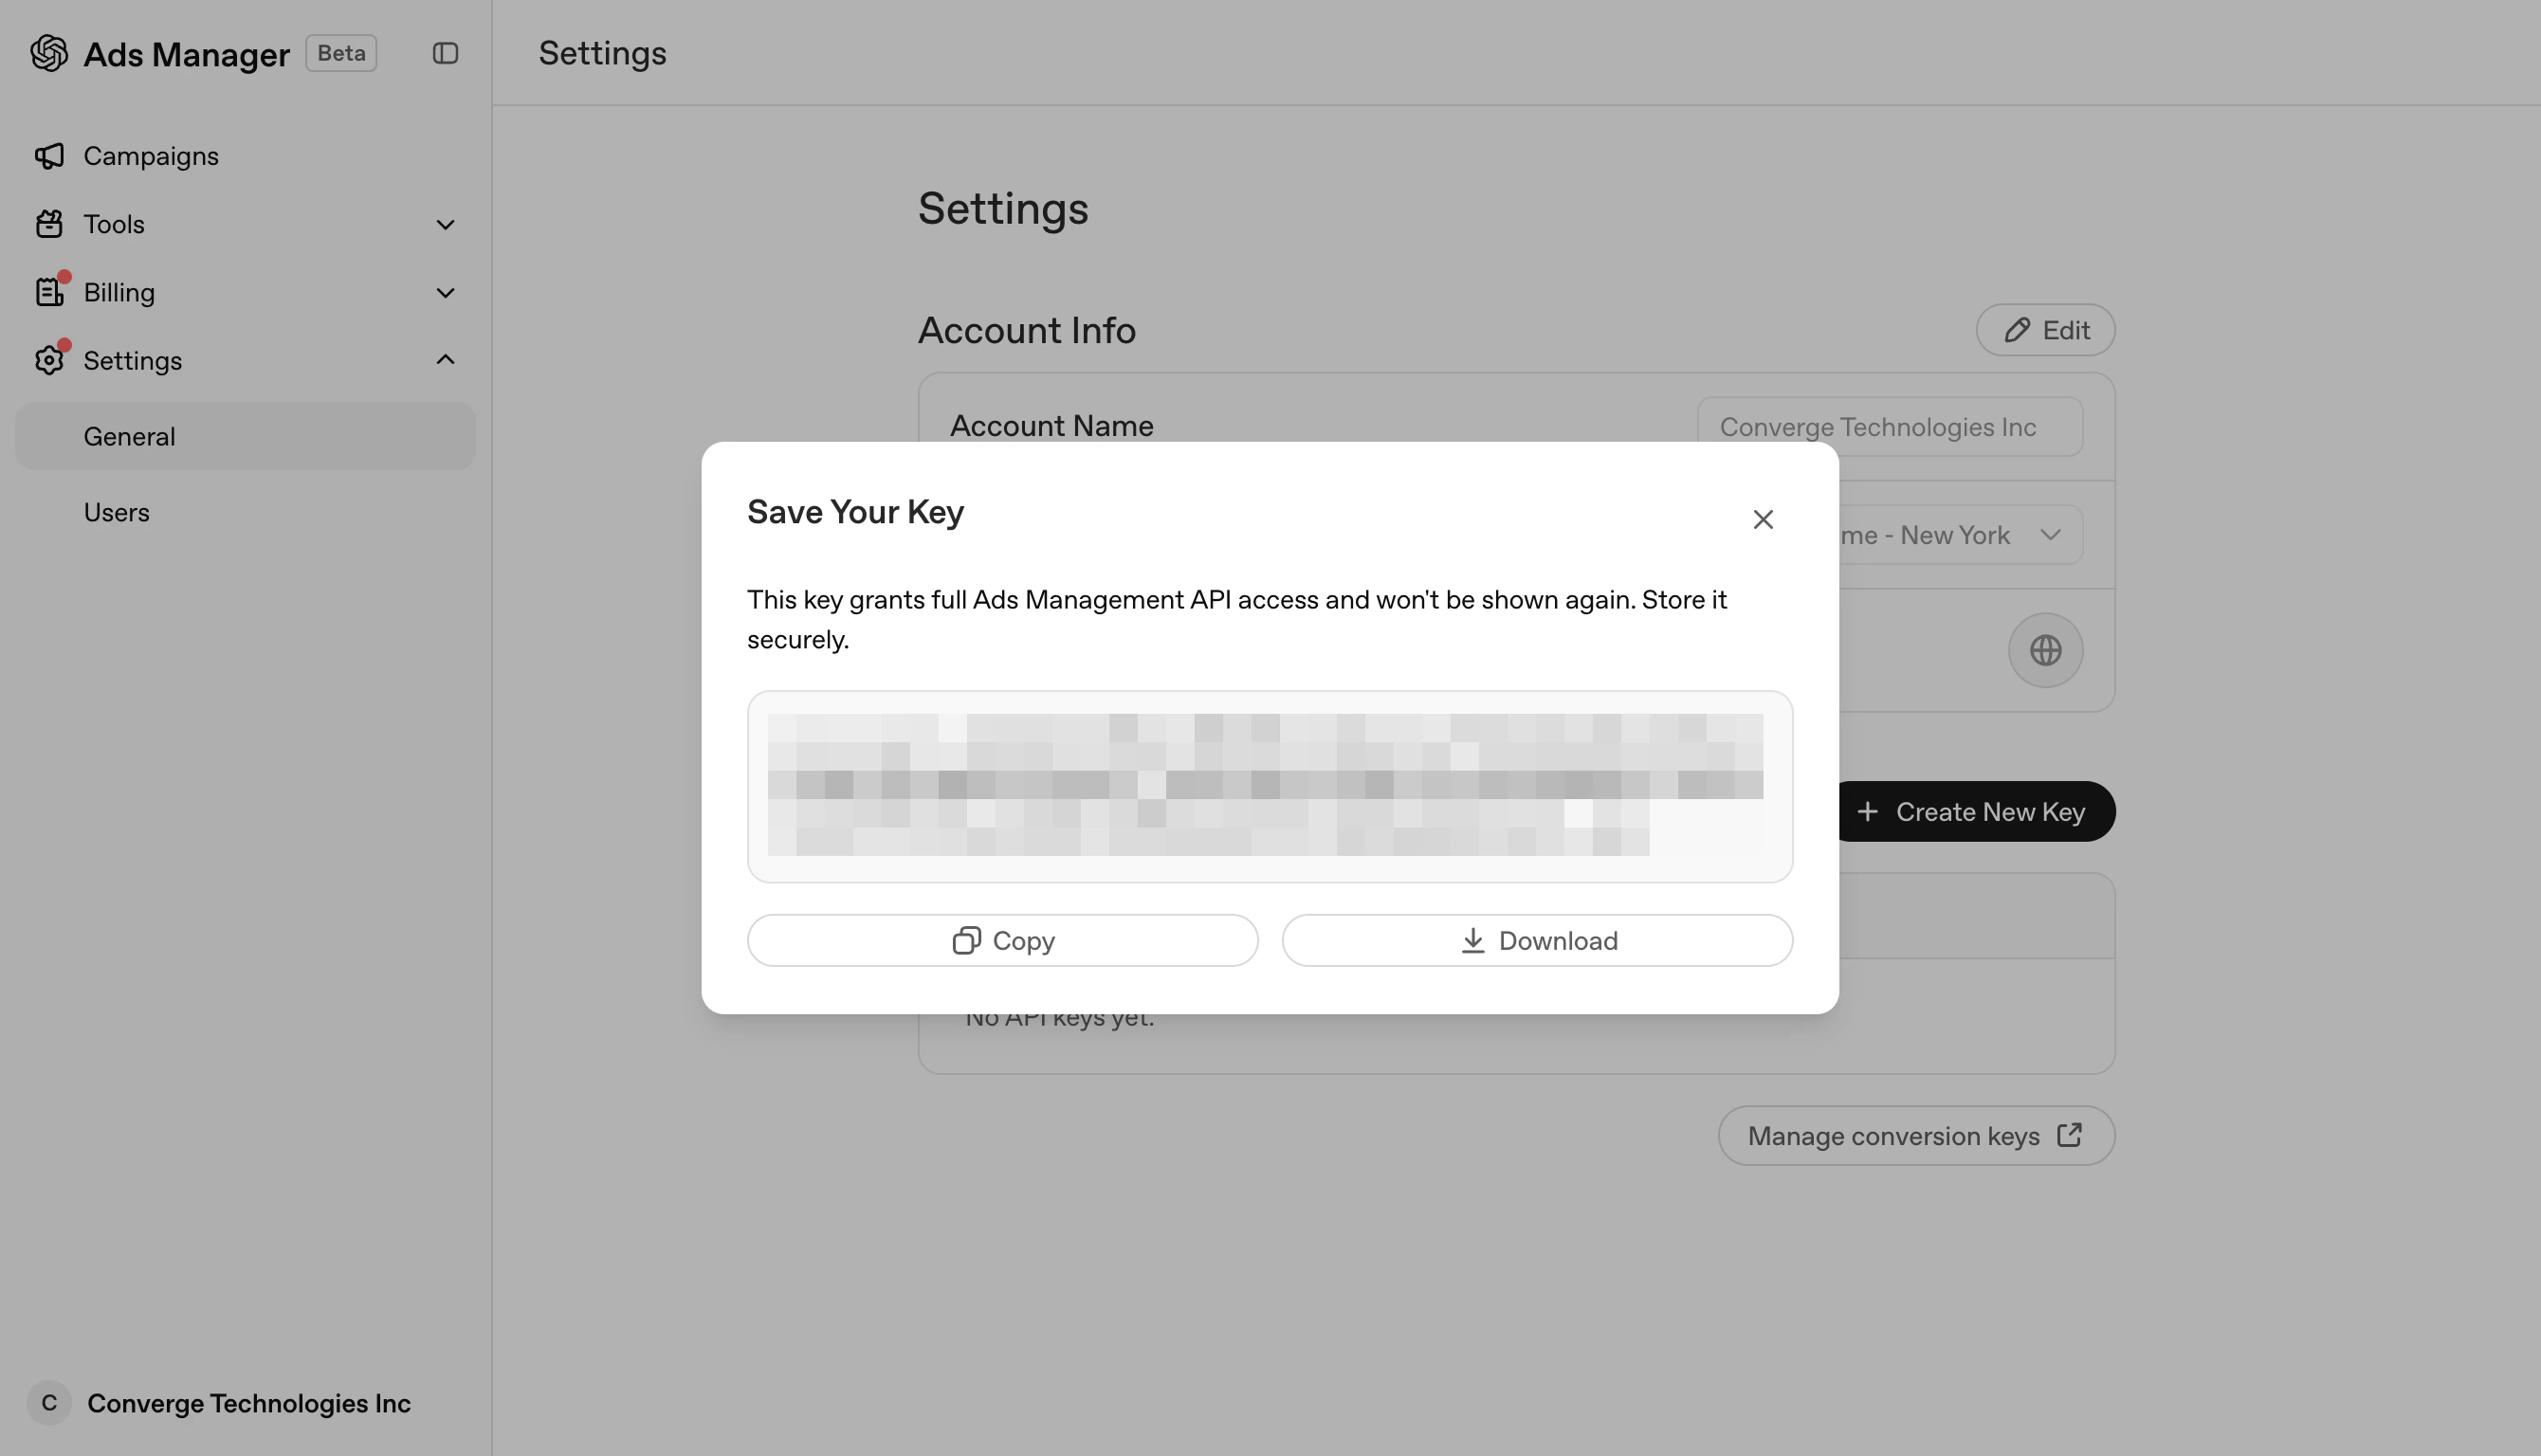Image resolution: width=2541 pixels, height=1456 pixels.
Task: Click the Campaigns megaphone icon
Action: tap(49, 156)
